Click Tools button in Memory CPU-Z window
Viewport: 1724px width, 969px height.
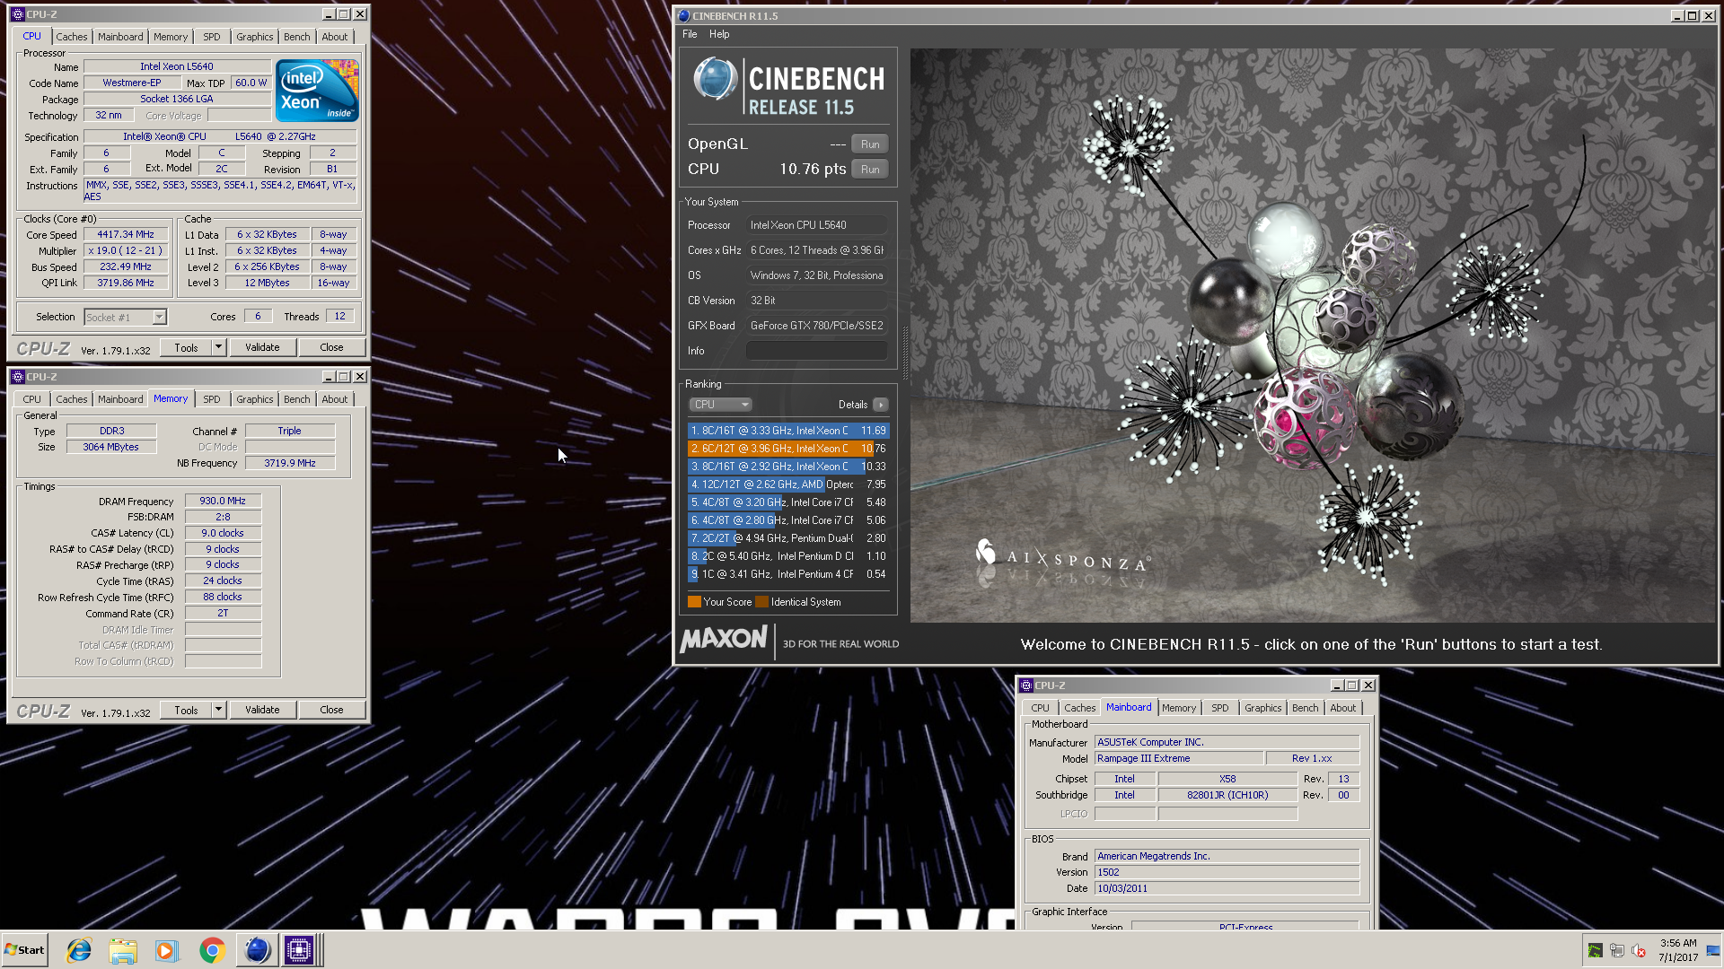(x=186, y=710)
